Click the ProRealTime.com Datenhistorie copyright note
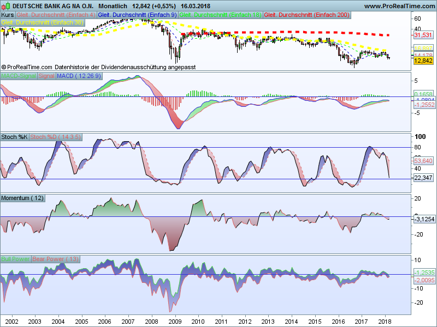This screenshot has width=437, height=327. (99, 67)
